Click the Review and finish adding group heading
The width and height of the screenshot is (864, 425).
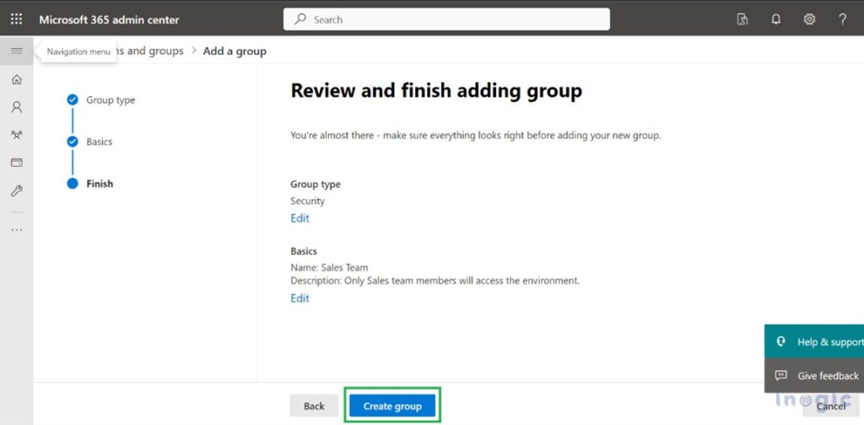(x=436, y=91)
